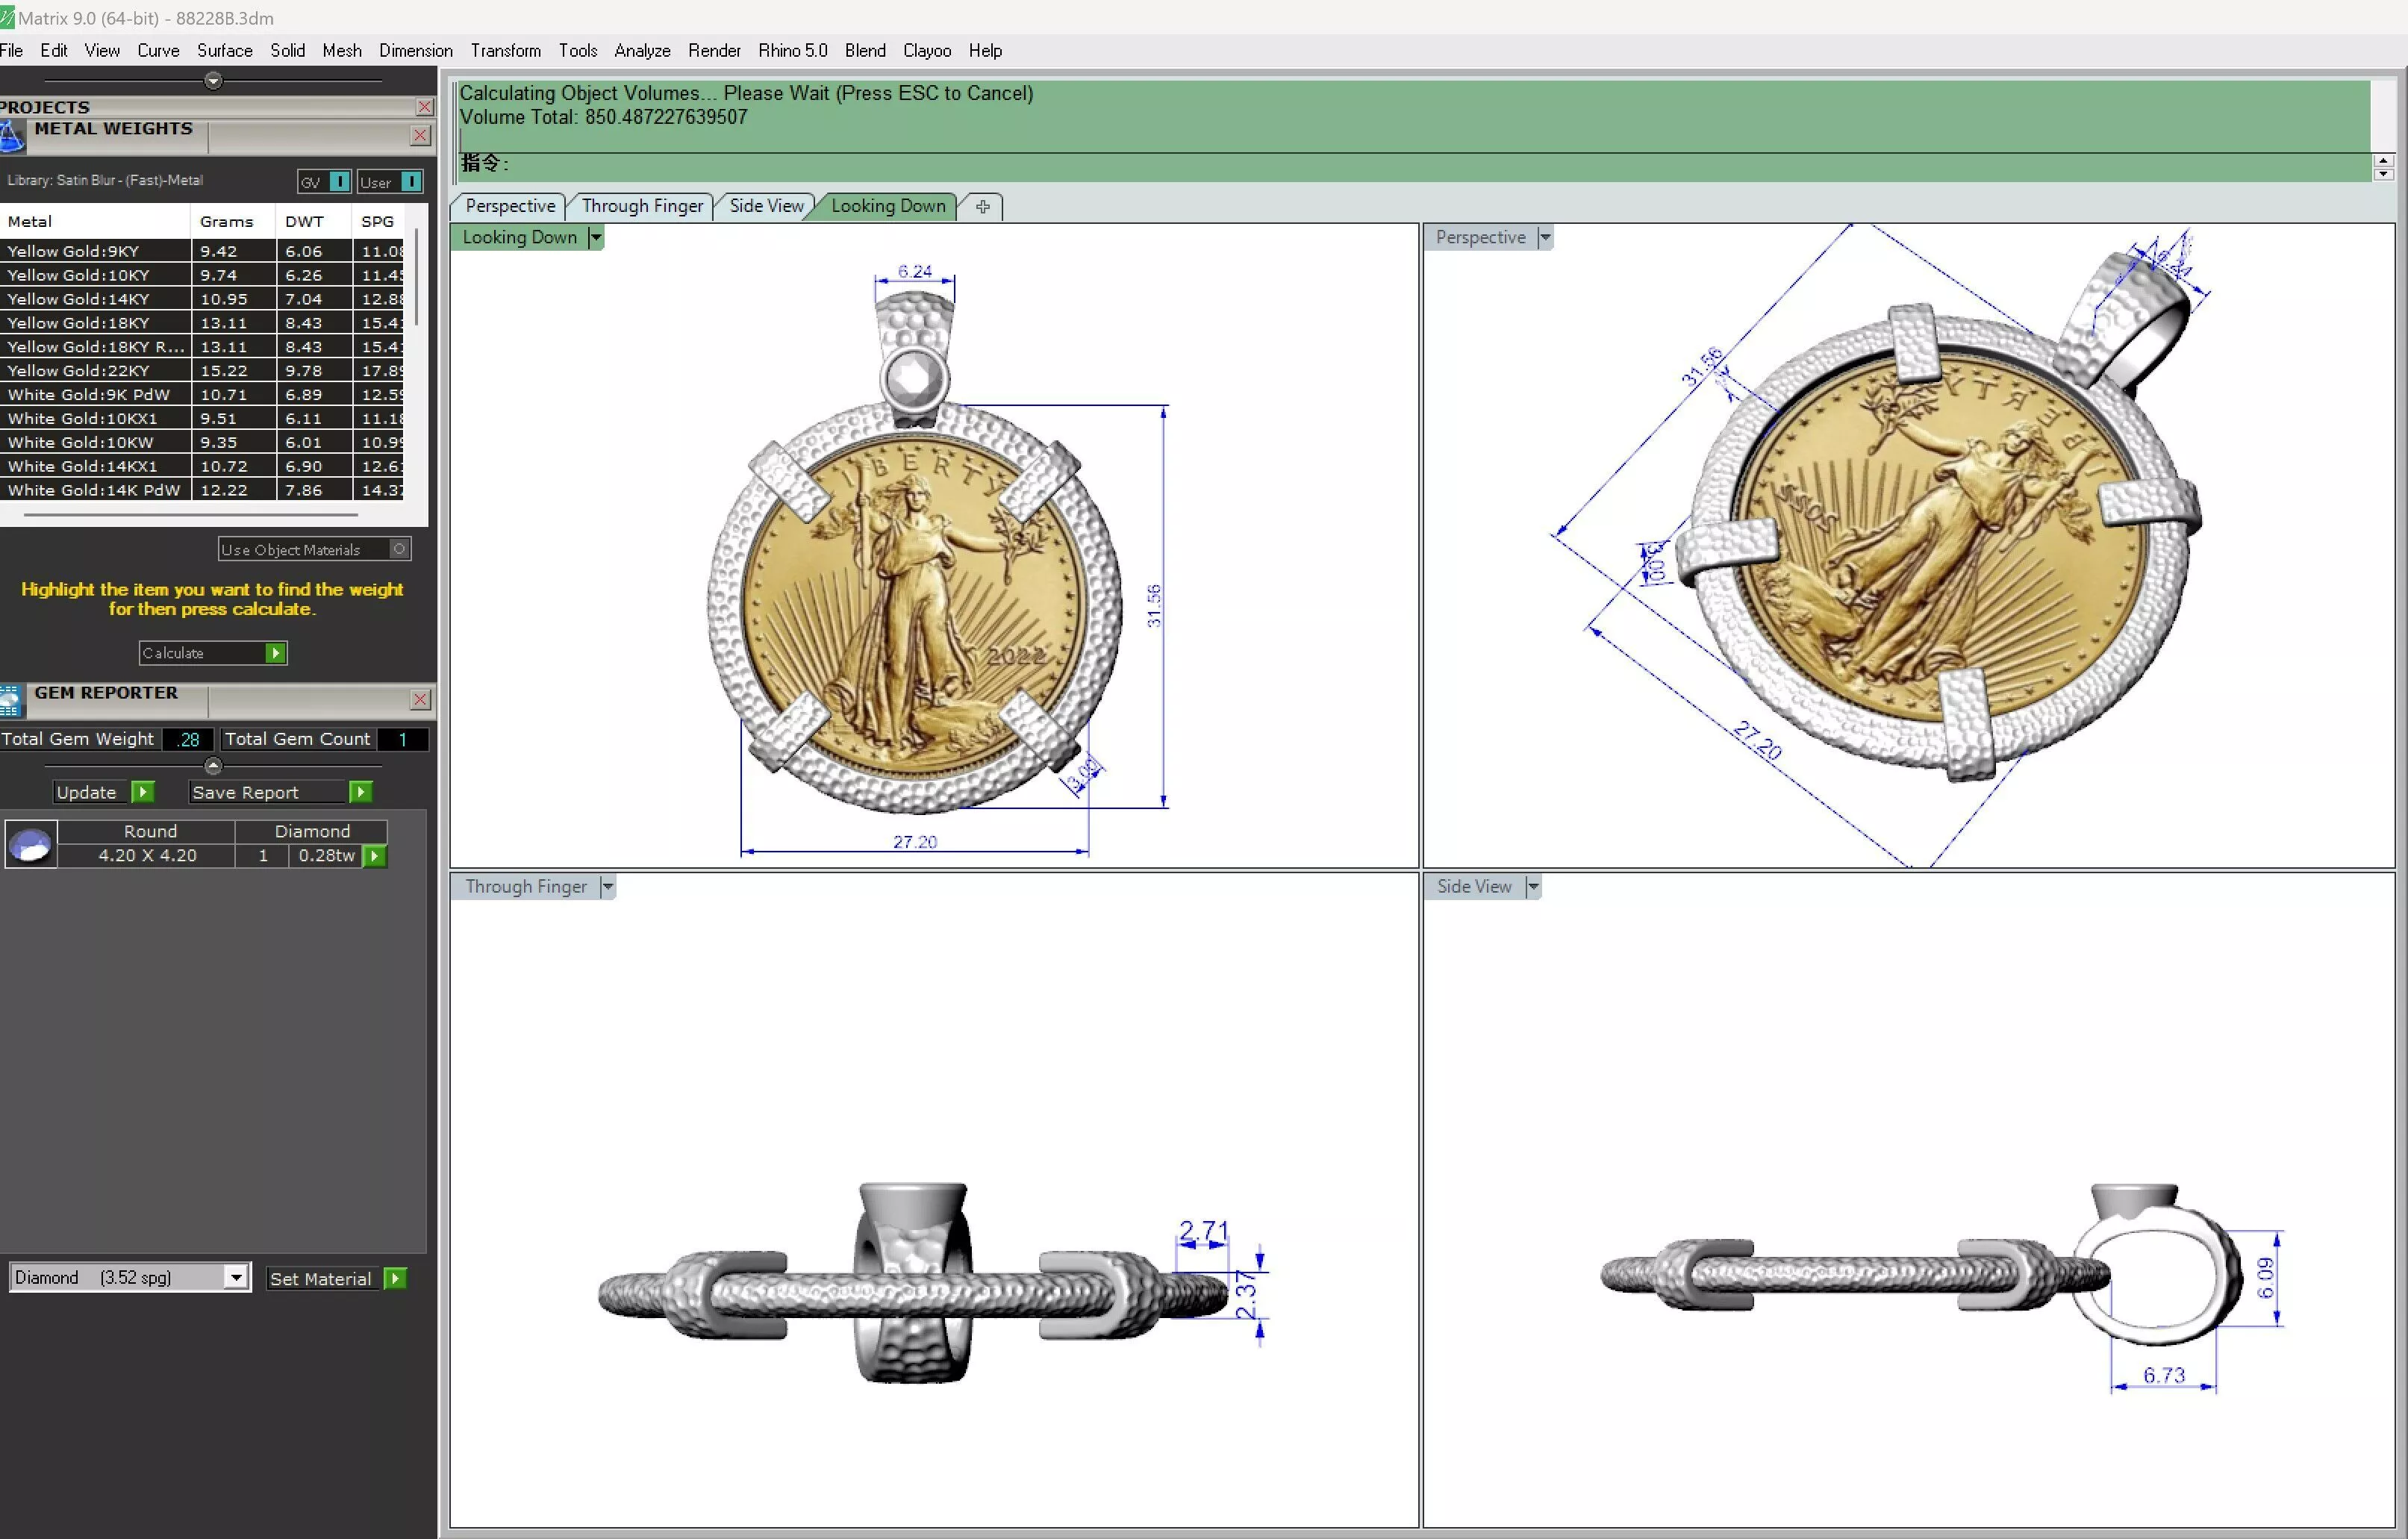Image resolution: width=2408 pixels, height=1539 pixels.
Task: Click the command input line
Action: click(x=1415, y=164)
